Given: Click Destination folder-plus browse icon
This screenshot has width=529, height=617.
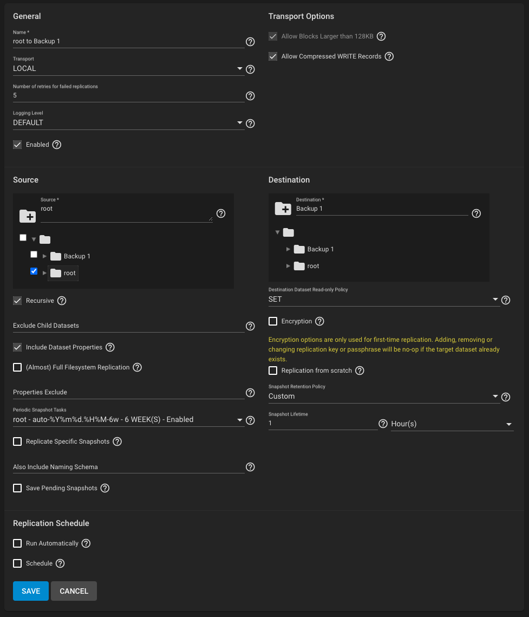Looking at the screenshot, I should 283,209.
